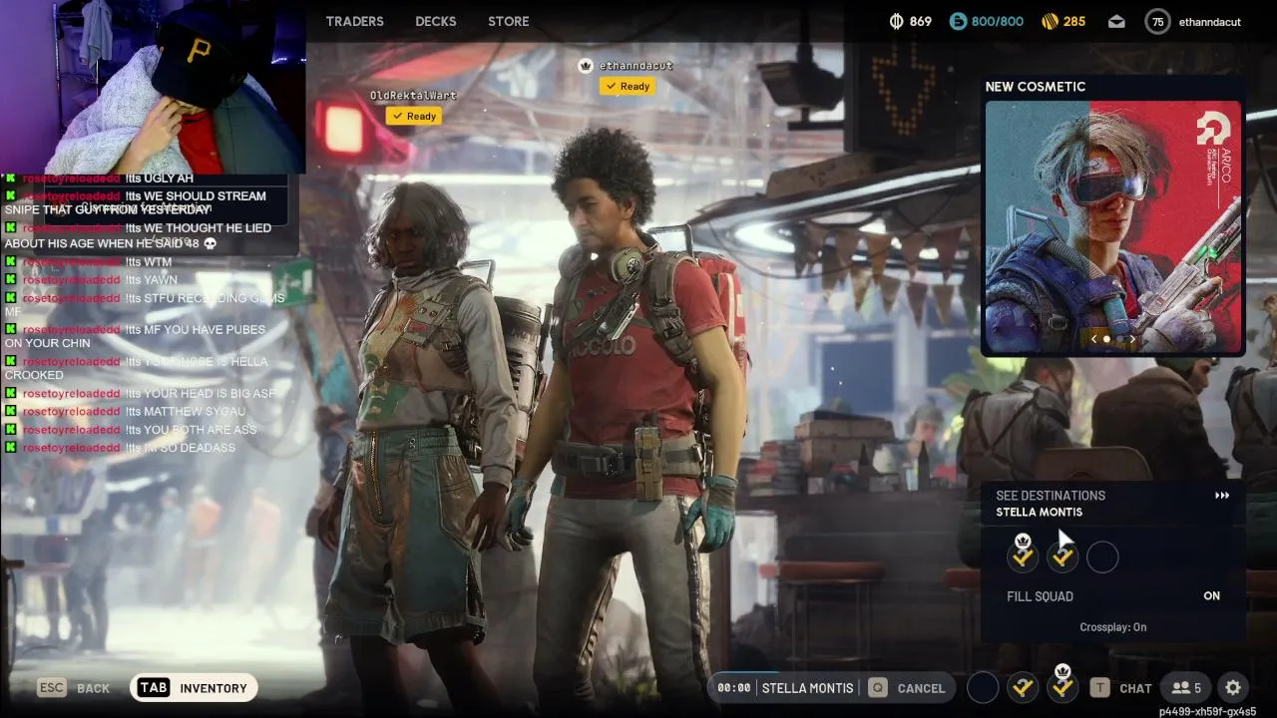Go Back with the ESC button
This screenshot has height=718, width=1277.
[x=73, y=687]
